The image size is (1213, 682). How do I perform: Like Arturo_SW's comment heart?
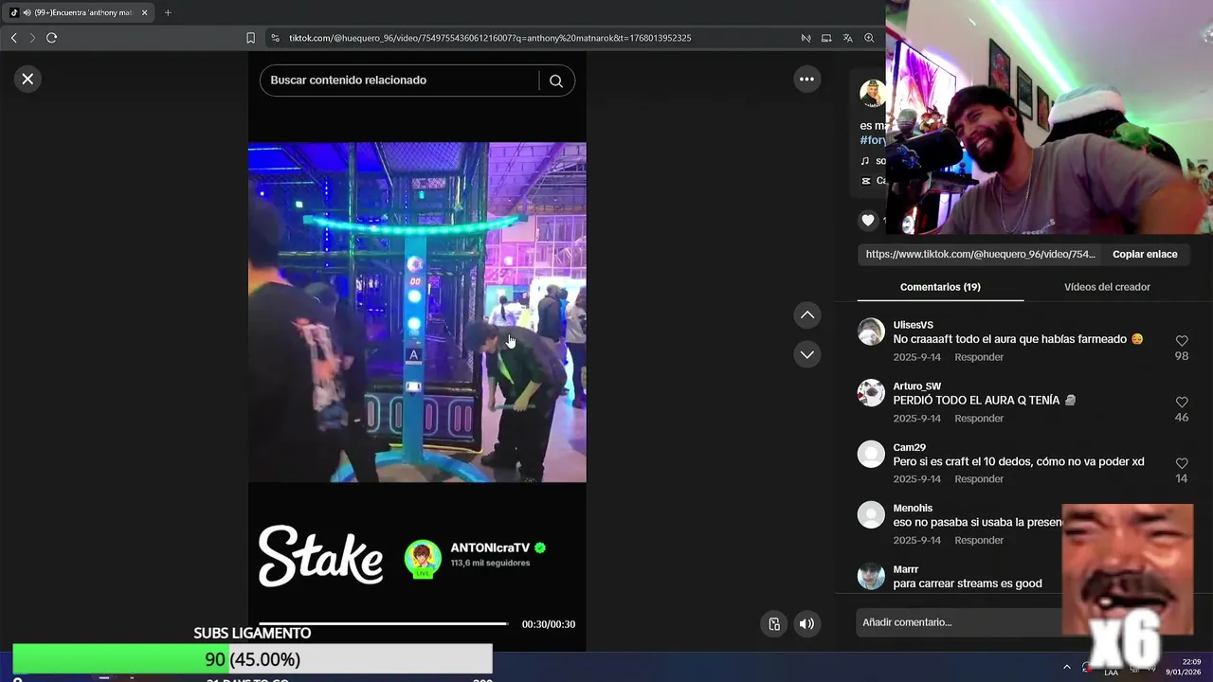coord(1182,402)
